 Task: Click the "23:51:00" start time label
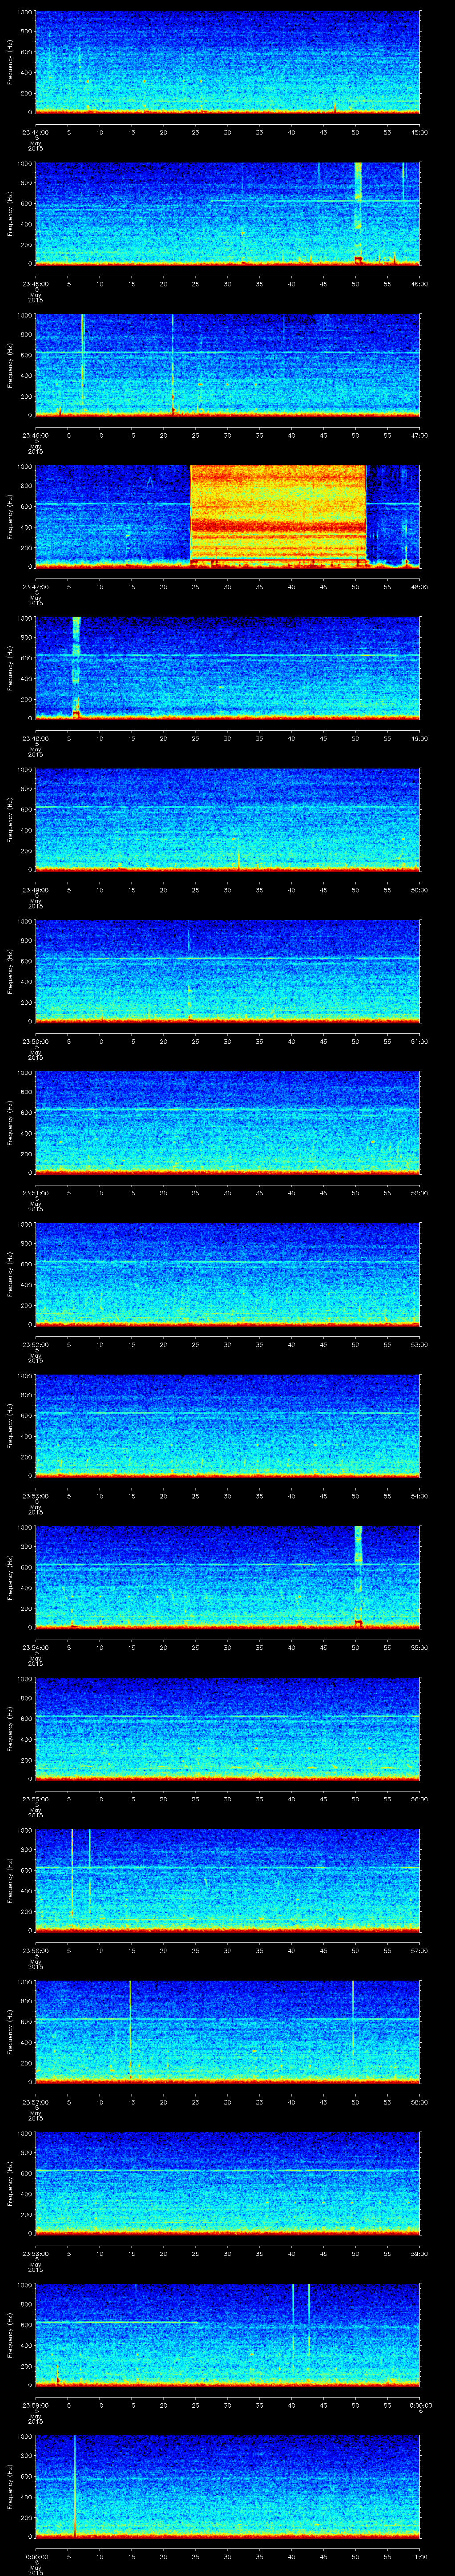(35, 1193)
